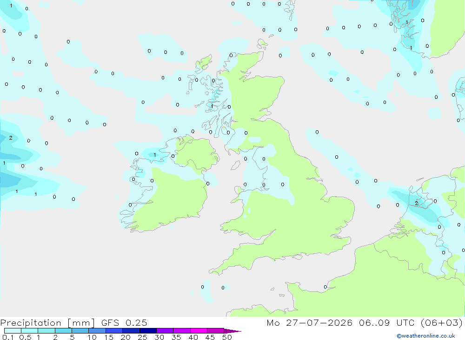Viewport: 465px width, 340px height.
Task: Select the 45–50 mm legend color swatch
Action: pos(216,331)
